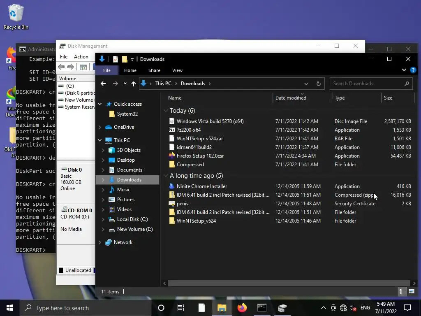Open the address bar history dropdown
This screenshot has height=316, width=421.
306,84
